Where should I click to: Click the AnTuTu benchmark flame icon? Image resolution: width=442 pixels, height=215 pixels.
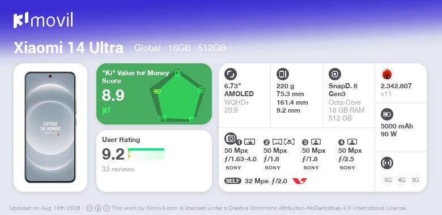point(387,74)
